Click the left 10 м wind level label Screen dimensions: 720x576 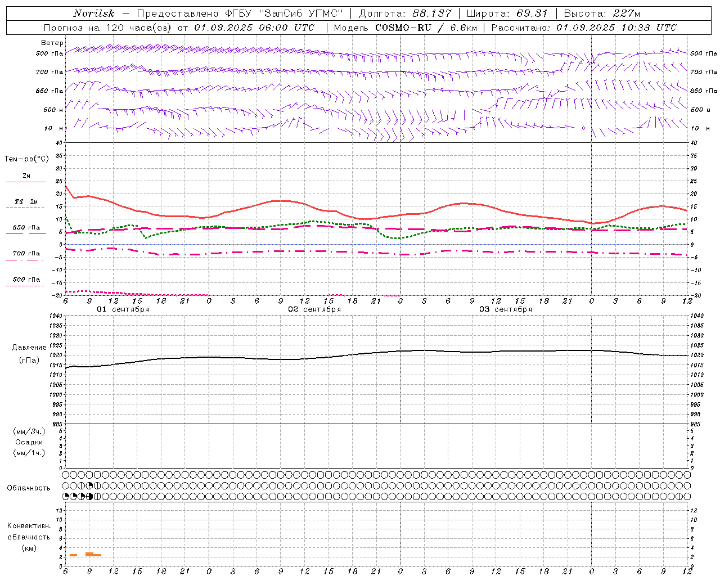tap(54, 128)
